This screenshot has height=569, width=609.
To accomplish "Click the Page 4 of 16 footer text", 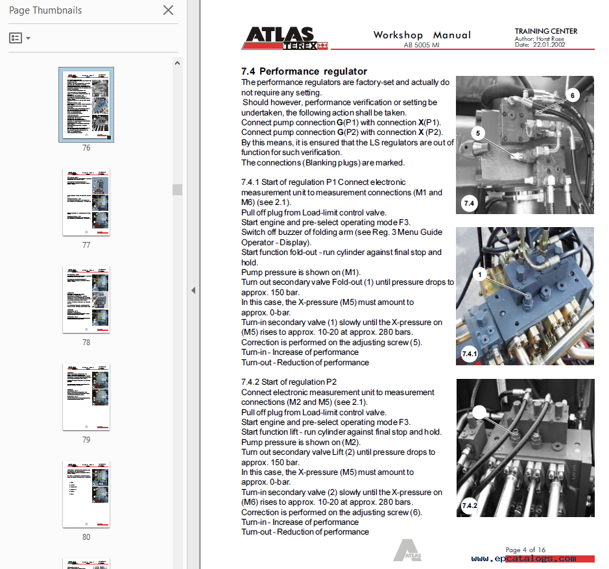I will (x=525, y=550).
